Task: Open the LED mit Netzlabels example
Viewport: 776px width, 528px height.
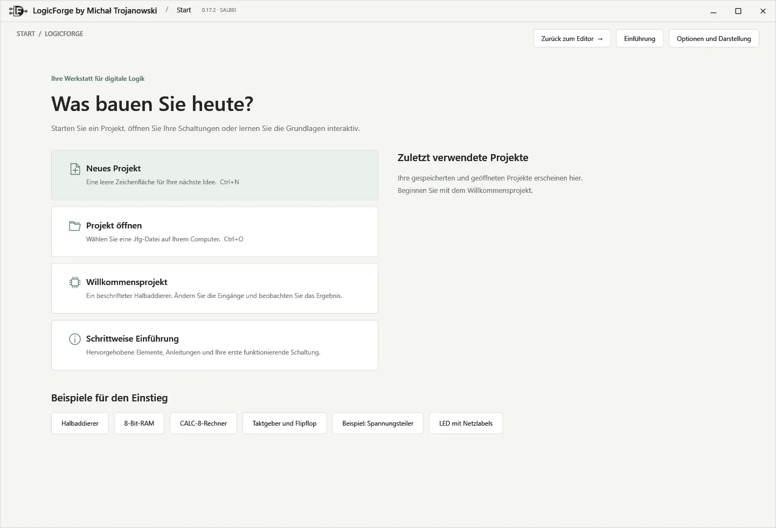Action: coord(466,423)
